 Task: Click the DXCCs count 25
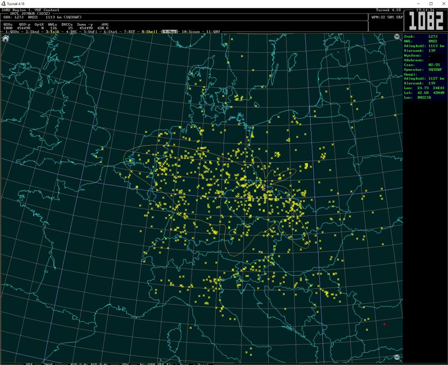pyautogui.click(x=70, y=28)
